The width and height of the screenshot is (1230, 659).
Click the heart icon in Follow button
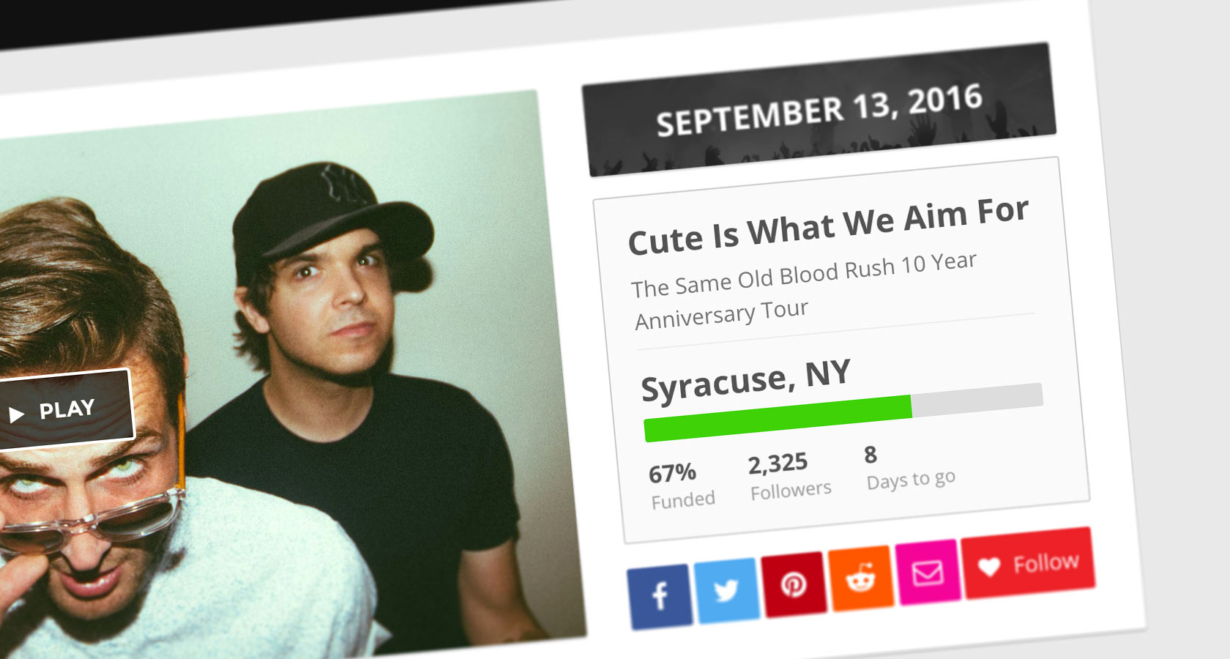989,567
